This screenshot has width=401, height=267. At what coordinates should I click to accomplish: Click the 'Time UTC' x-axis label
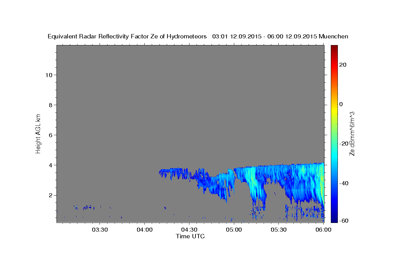click(190, 236)
